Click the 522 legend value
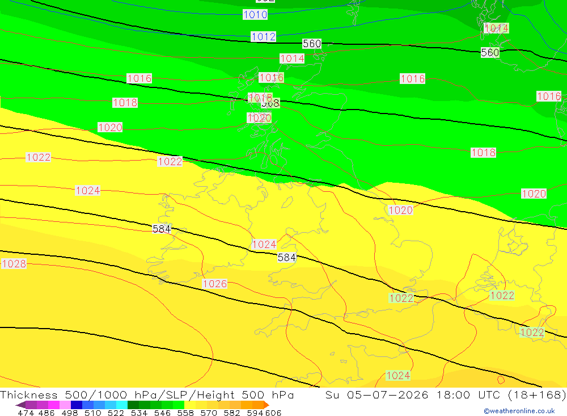The width and height of the screenshot is (567, 416). pos(116,413)
